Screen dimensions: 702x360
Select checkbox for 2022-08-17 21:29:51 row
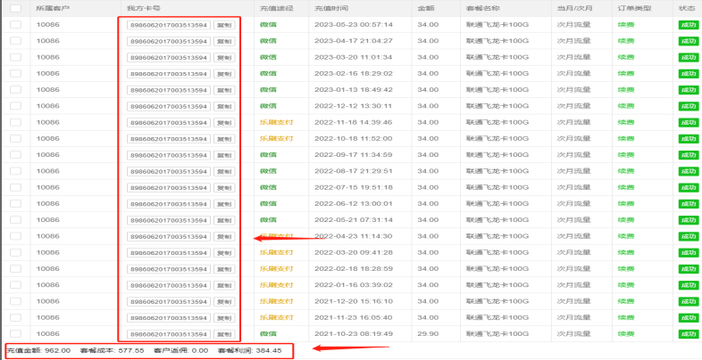tap(16, 171)
